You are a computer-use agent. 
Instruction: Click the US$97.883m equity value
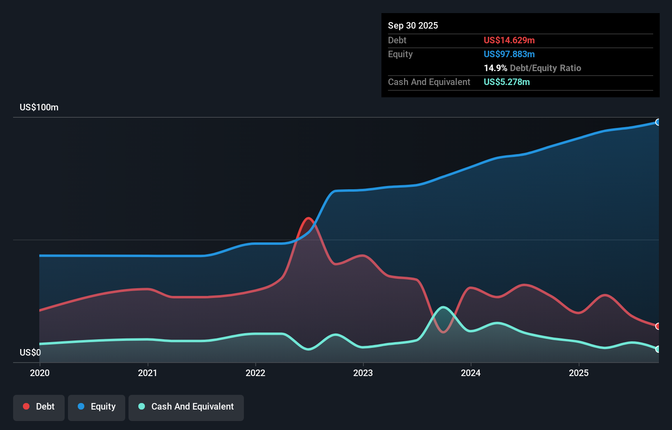click(509, 54)
